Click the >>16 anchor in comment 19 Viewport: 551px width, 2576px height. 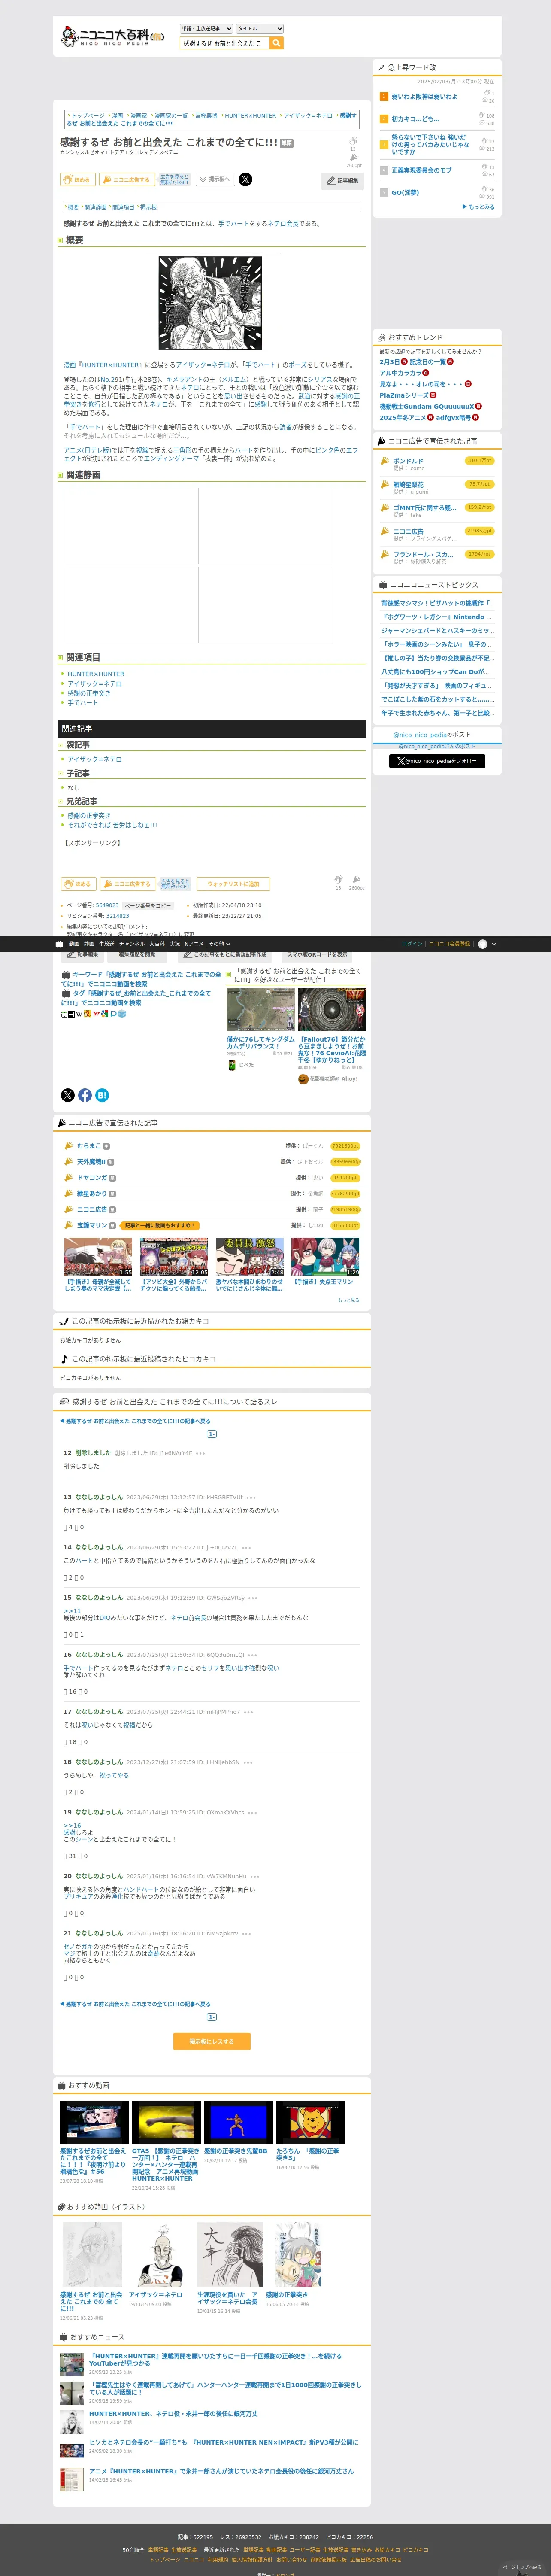click(x=72, y=1825)
